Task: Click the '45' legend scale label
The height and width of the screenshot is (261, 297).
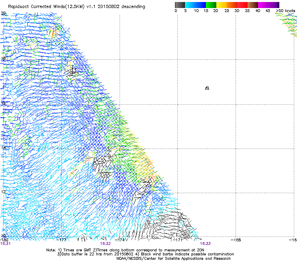Action: (x=268, y=11)
